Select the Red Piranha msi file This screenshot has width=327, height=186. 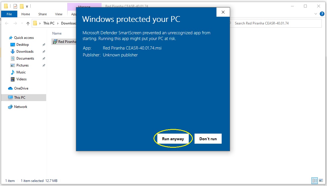pos(64,42)
